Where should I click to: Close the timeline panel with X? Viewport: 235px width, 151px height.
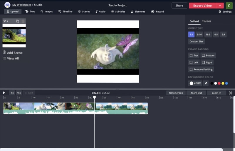tap(231, 93)
